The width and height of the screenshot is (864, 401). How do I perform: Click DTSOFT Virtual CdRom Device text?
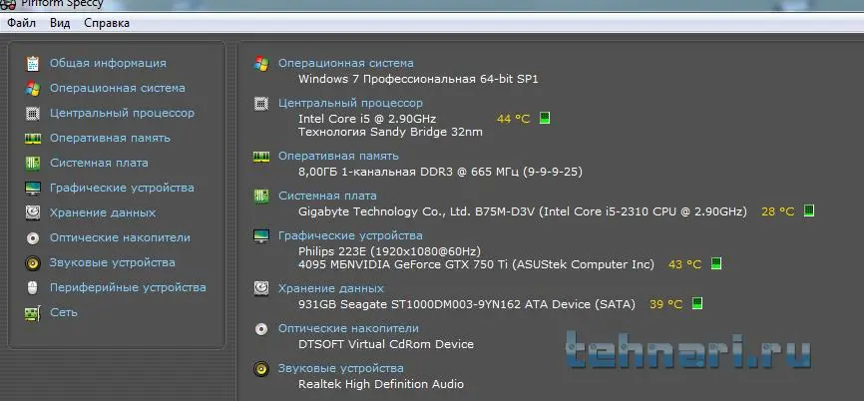click(386, 344)
